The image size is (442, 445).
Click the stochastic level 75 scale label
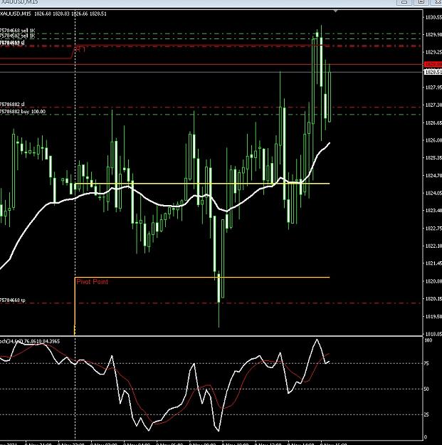426,363
